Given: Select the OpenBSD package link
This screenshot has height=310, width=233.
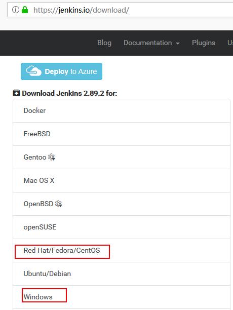Looking at the screenshot, I should pos(122,204).
